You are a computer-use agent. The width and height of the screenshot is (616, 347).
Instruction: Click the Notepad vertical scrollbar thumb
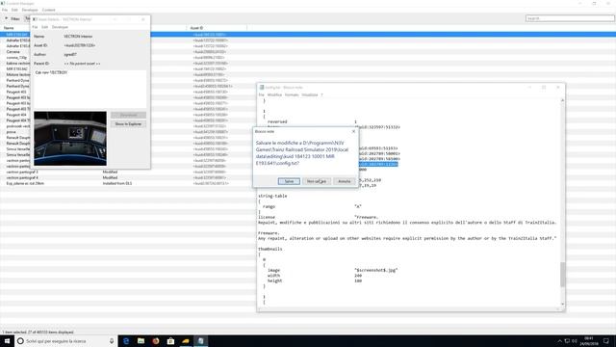click(x=562, y=274)
